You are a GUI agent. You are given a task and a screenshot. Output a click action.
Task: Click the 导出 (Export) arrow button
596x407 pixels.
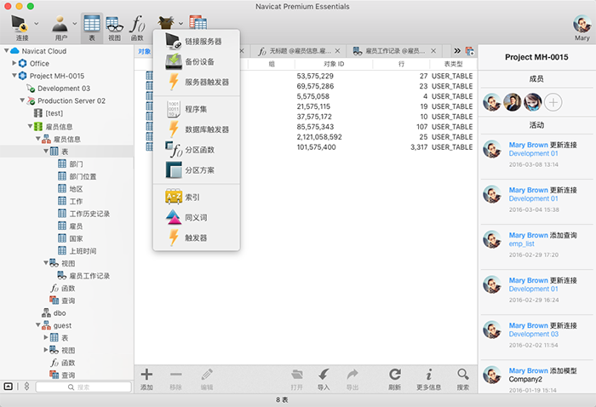point(352,379)
